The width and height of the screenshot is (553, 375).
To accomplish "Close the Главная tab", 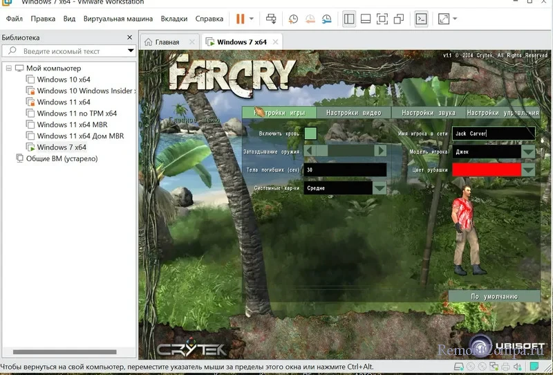I will (x=192, y=42).
